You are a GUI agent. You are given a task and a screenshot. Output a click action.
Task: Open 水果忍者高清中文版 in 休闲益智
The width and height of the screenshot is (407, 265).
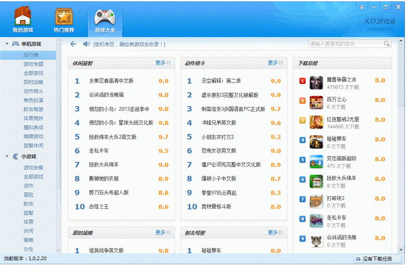coord(111,80)
